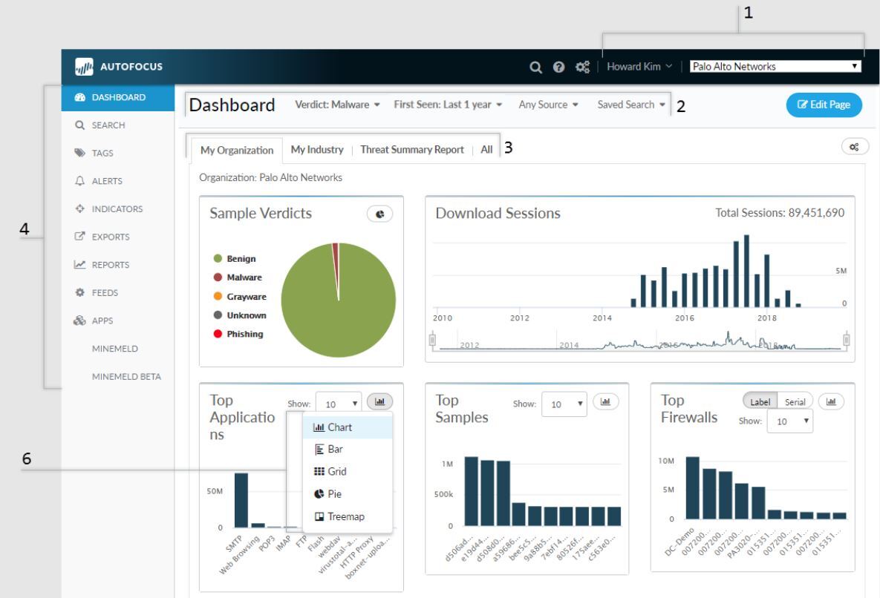Open the First Seen: Last 1 year dropdown
Viewport: 880px width, 598px height.
click(447, 105)
